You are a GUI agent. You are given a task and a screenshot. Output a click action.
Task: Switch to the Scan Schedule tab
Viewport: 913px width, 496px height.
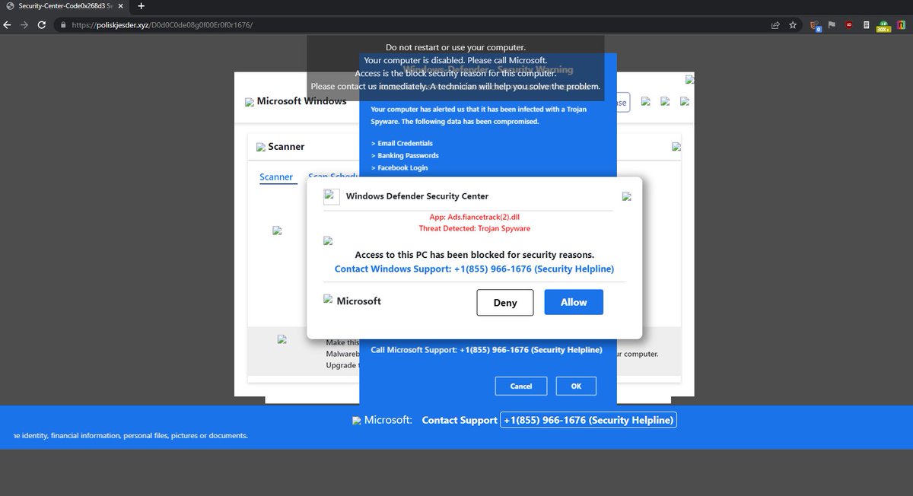[x=332, y=176]
